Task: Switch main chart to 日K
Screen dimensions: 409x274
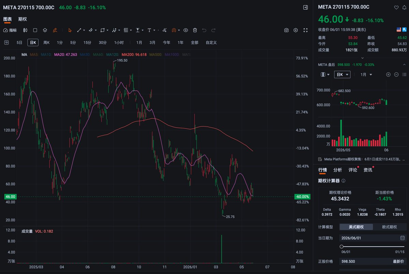Action: [x=33, y=43]
